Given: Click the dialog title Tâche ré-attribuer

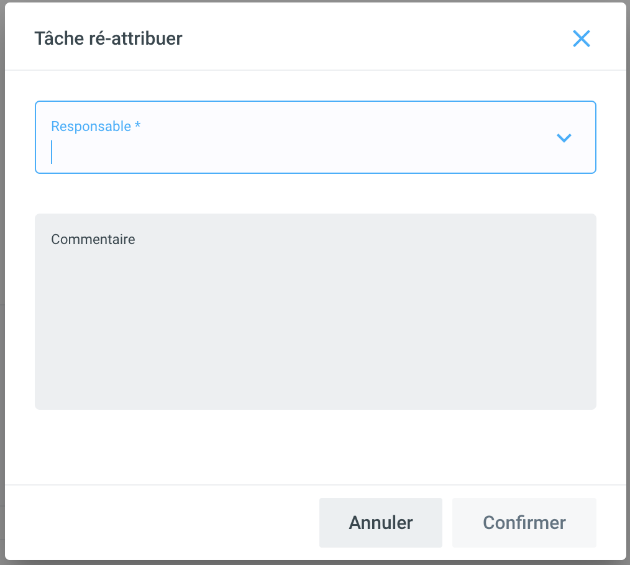Looking at the screenshot, I should 108,38.
